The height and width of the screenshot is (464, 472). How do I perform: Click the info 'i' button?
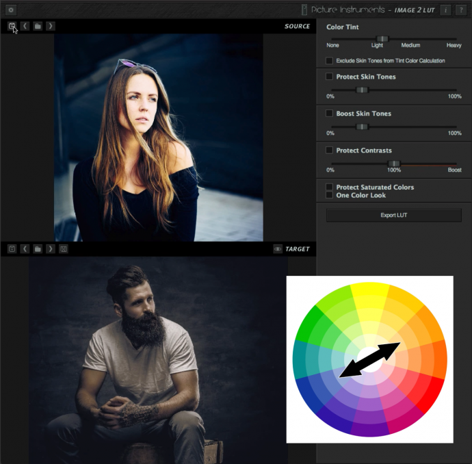tap(446, 10)
